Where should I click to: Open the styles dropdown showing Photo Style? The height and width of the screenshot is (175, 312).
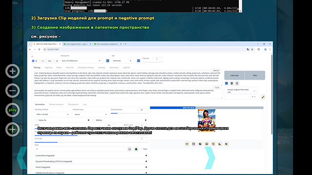coord(241,91)
